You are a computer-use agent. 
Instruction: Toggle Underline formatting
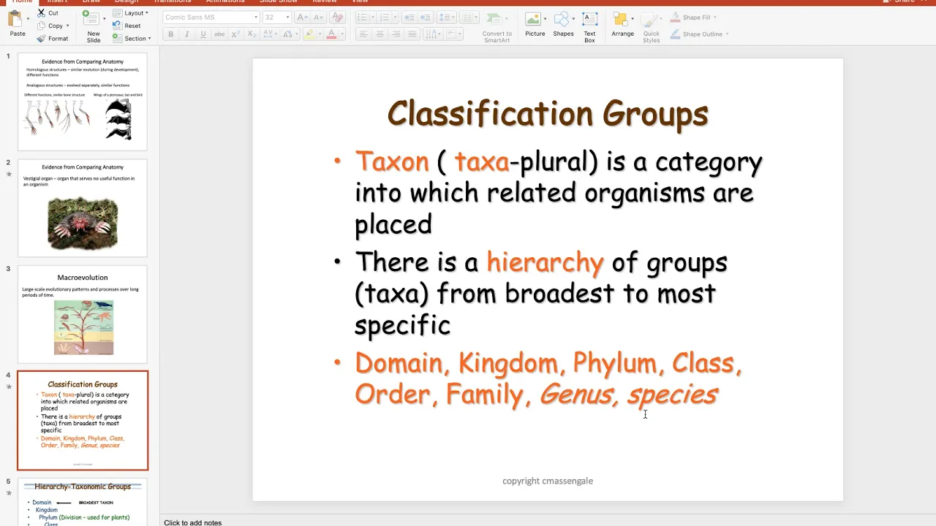203,34
